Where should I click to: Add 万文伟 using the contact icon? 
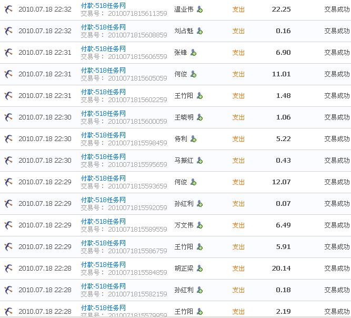199,225
